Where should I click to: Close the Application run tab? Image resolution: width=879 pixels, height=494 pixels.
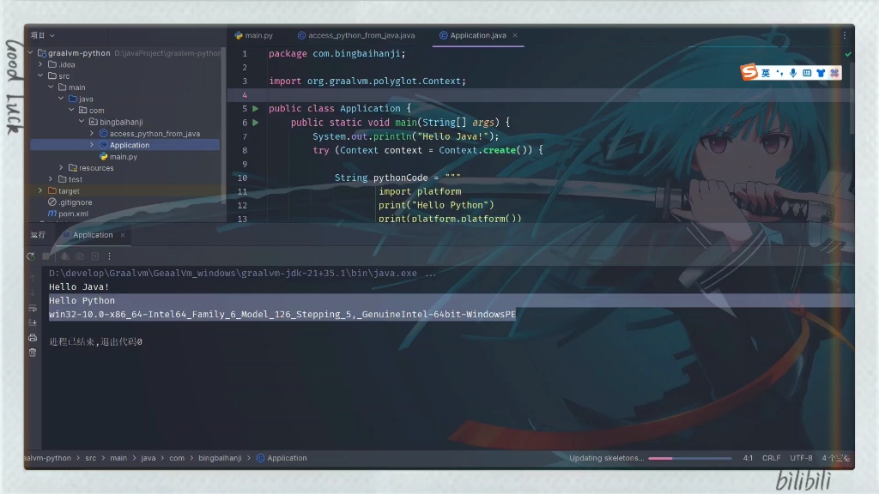123,235
